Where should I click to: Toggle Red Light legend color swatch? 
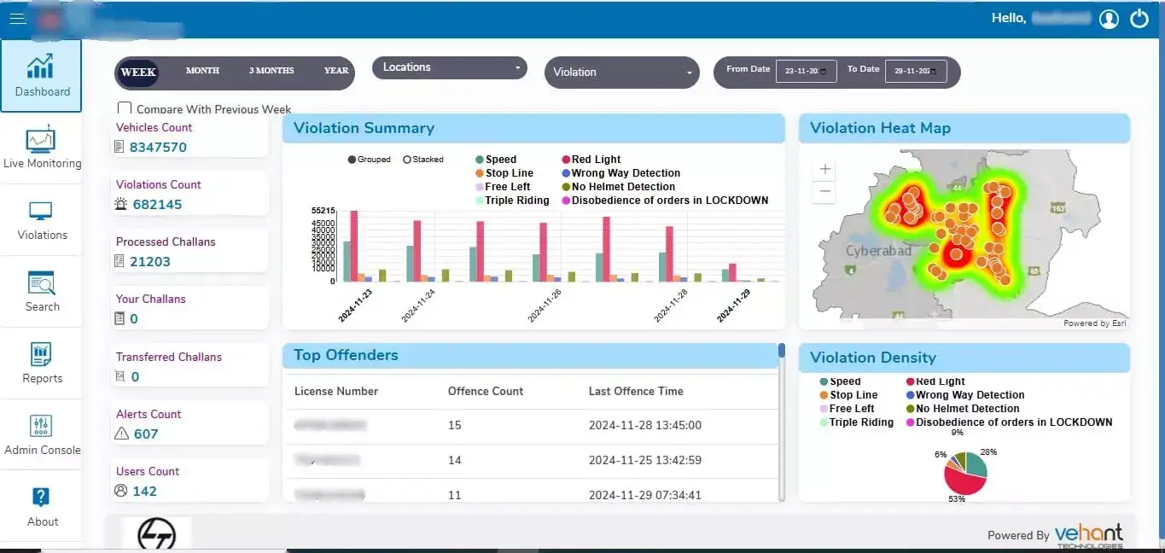click(565, 160)
